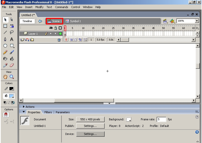
Task: Toggle Onion Skin button
Action: coord(71,40)
